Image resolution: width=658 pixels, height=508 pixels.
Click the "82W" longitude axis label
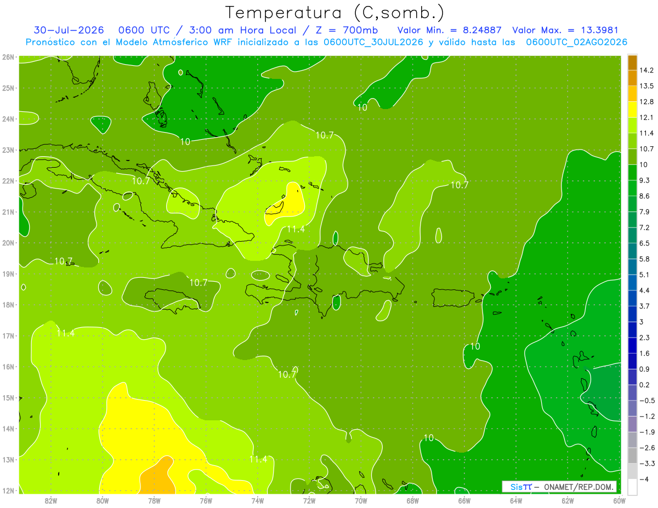click(51, 500)
